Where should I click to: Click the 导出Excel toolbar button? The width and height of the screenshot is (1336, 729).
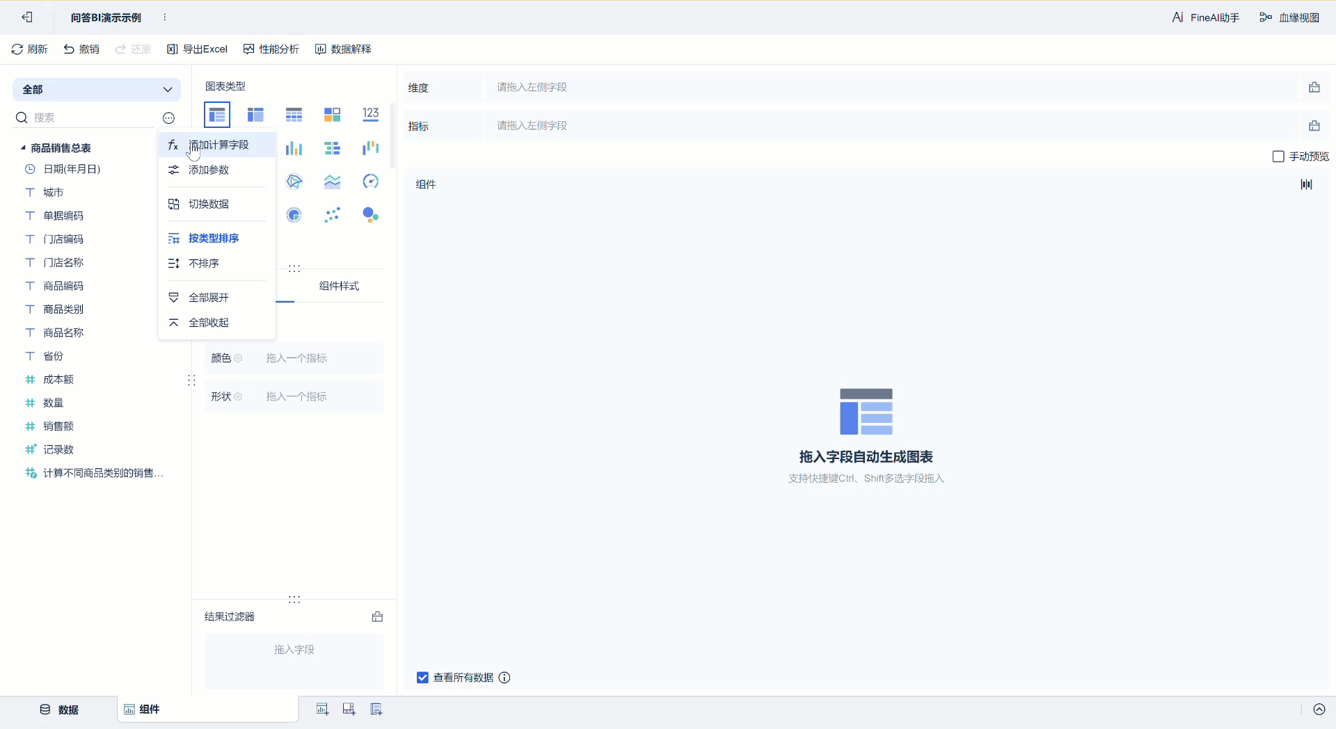[x=197, y=49]
